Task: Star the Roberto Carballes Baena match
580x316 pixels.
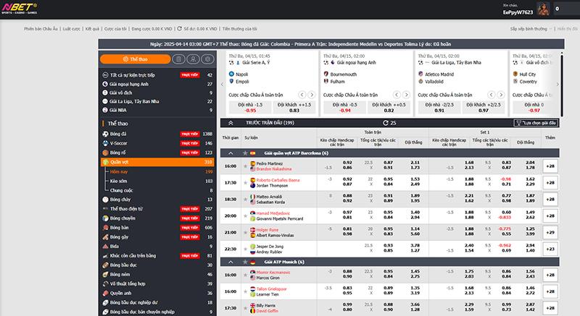Action: (x=245, y=183)
